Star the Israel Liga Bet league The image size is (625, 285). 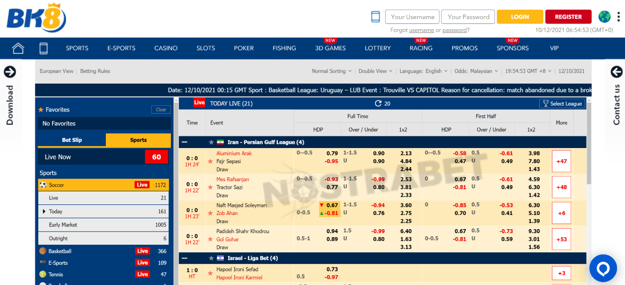(x=212, y=258)
